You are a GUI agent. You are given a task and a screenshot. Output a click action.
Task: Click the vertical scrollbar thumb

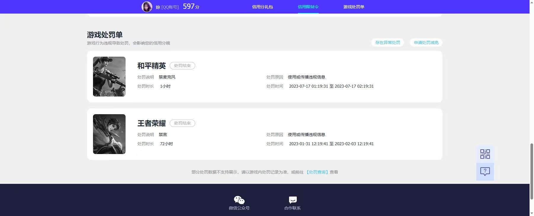(532, 171)
